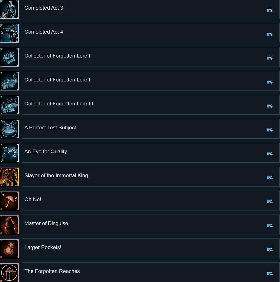This screenshot has height=282, width=280.
Task: Select Collector of Forgotten Lore II icon
Action: pos(9,81)
